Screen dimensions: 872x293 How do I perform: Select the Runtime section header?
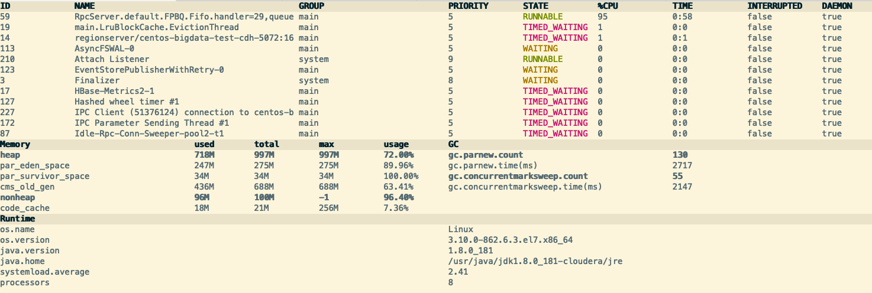tap(18, 219)
